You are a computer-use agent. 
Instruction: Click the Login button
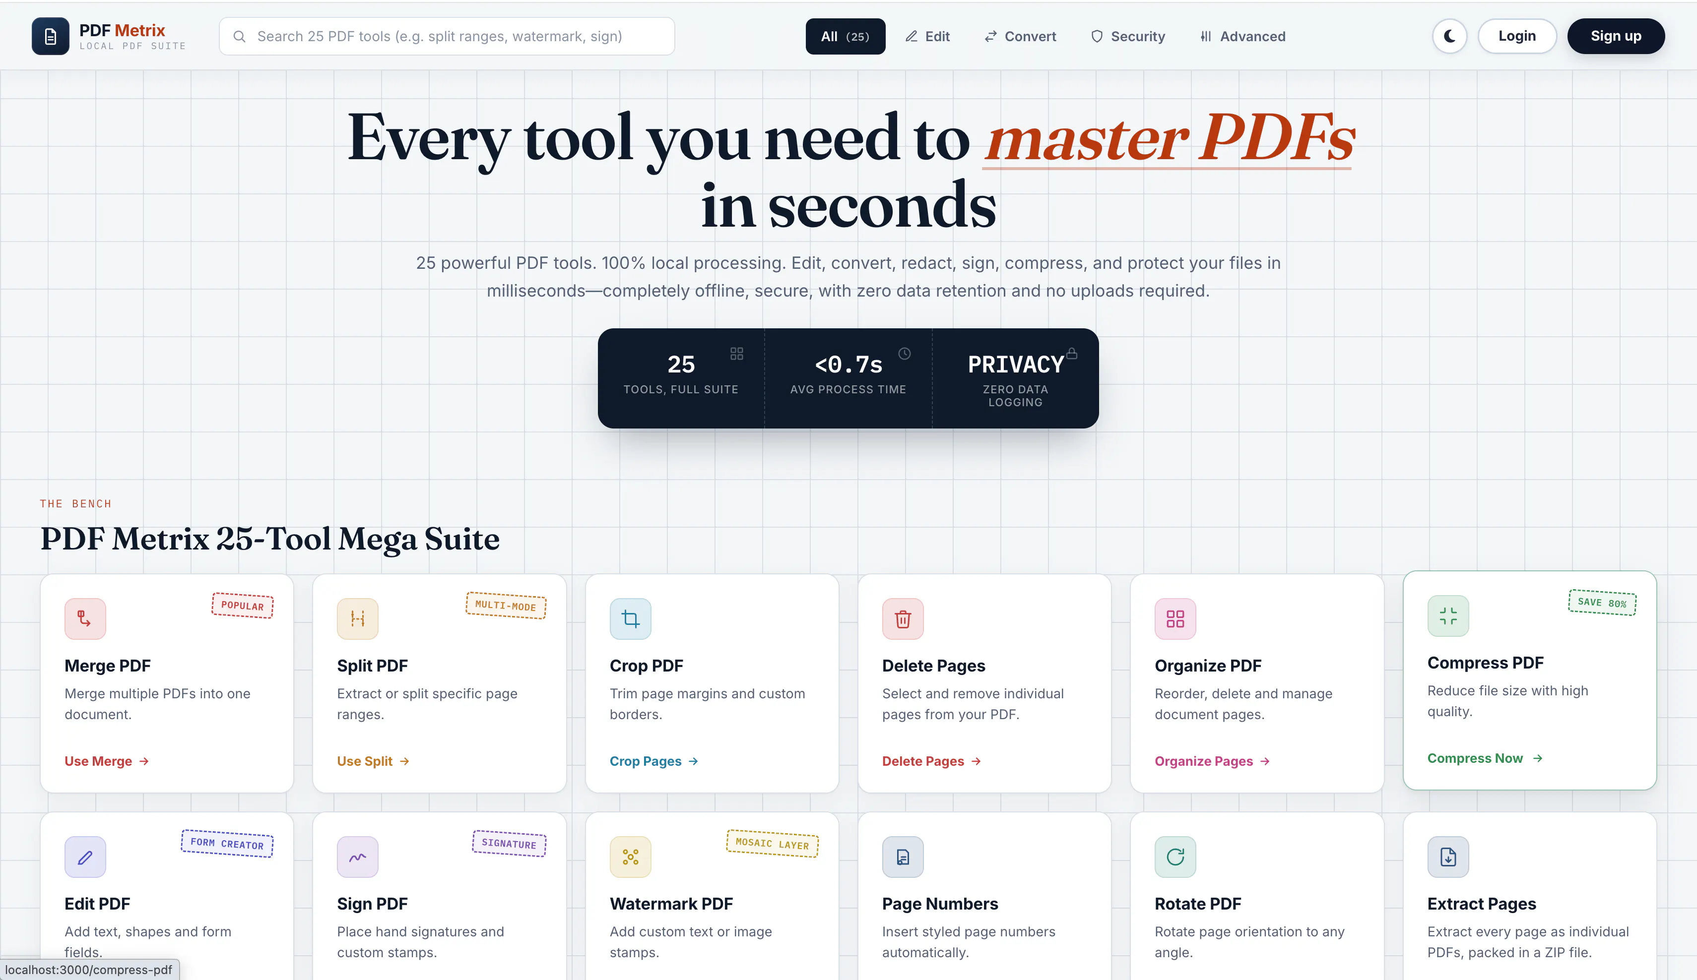click(1516, 36)
